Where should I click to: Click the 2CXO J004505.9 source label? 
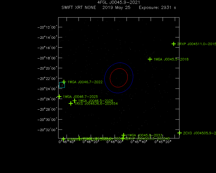[199, 133]
